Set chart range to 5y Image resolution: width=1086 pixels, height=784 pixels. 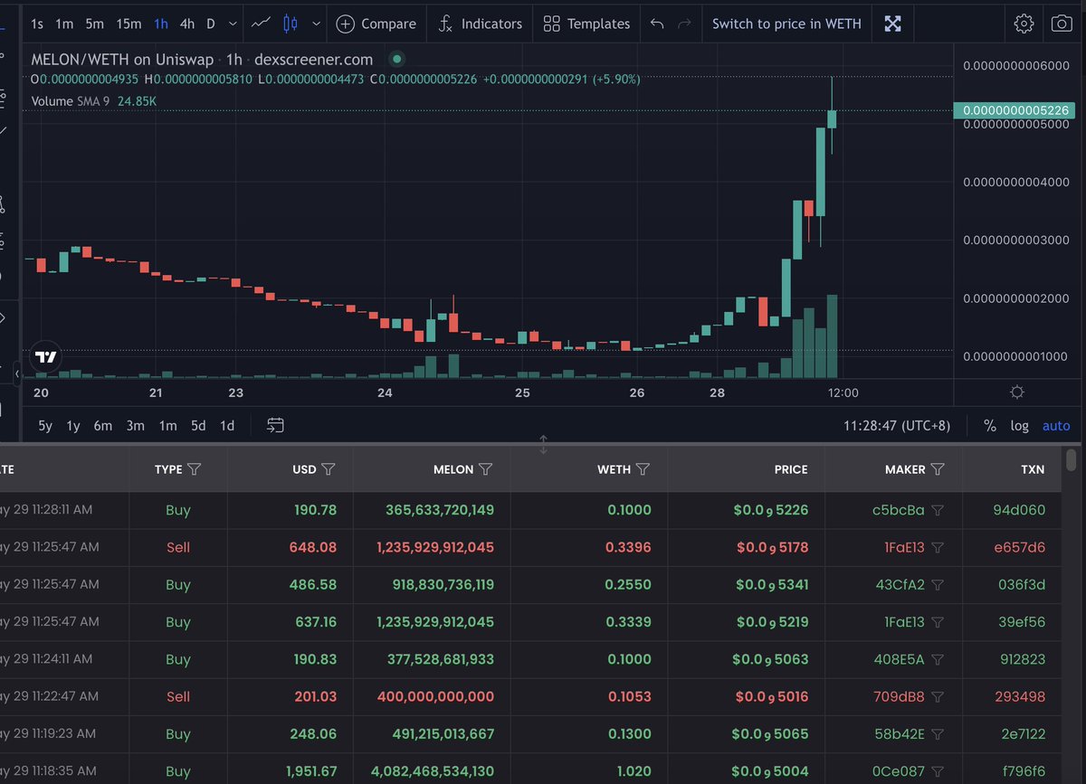[x=45, y=426]
